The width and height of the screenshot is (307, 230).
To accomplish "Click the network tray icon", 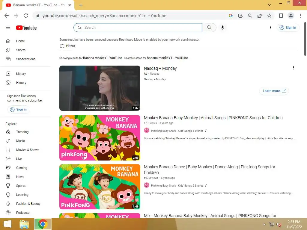I will tap(272, 224).
